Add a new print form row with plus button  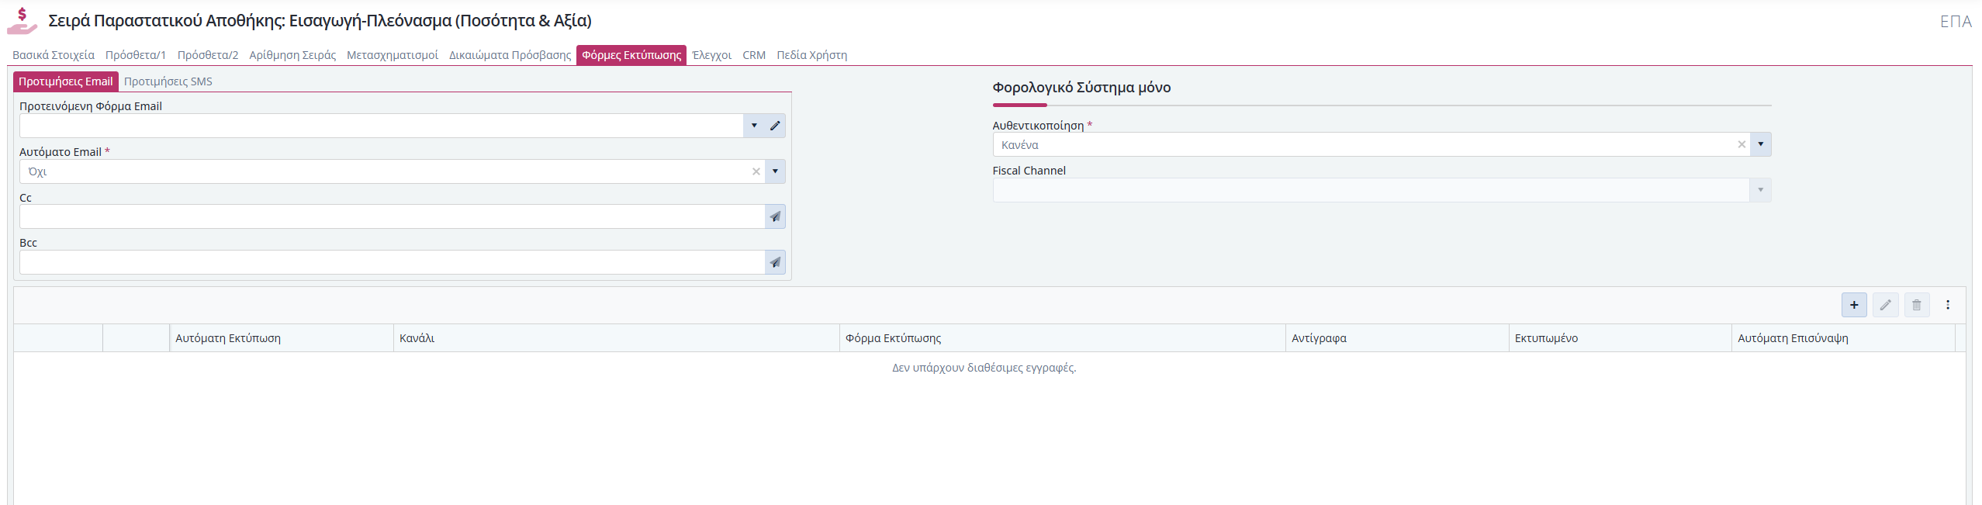[x=1854, y=305]
